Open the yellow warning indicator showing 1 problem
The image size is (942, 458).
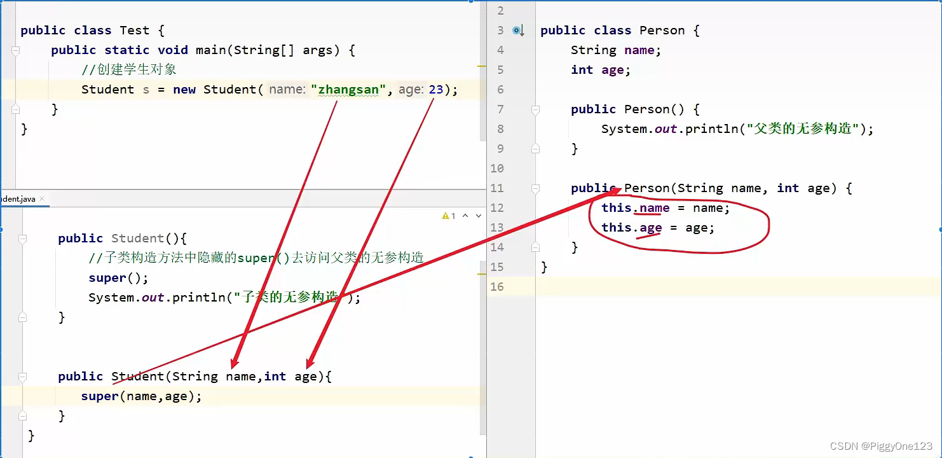[449, 216]
